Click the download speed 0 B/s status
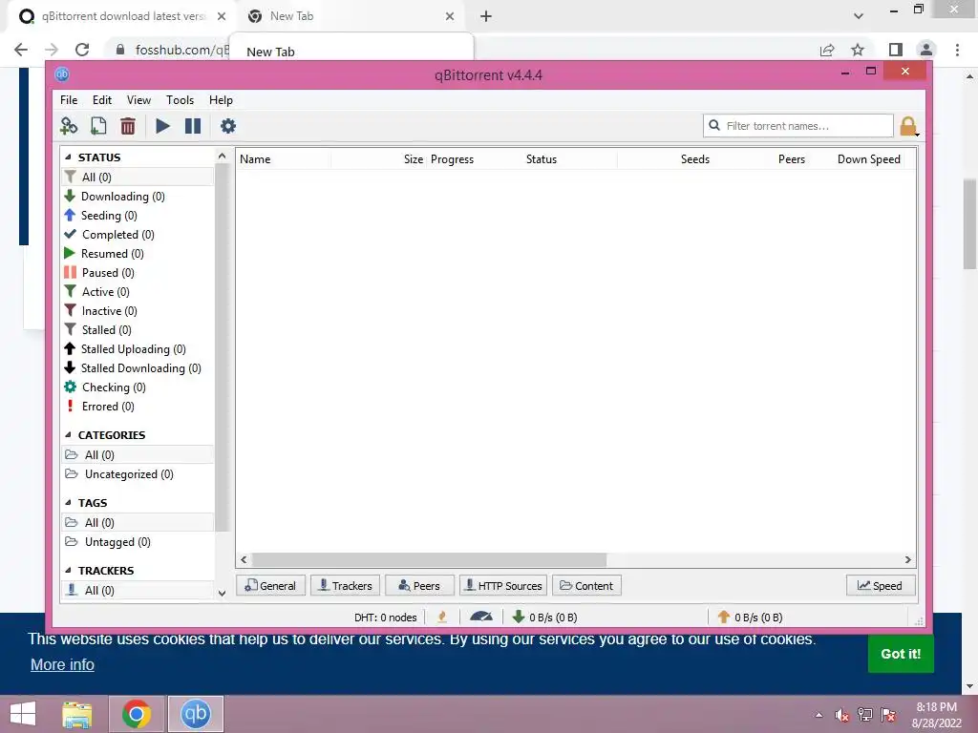Viewport: 978px width, 733px height. [x=543, y=618]
